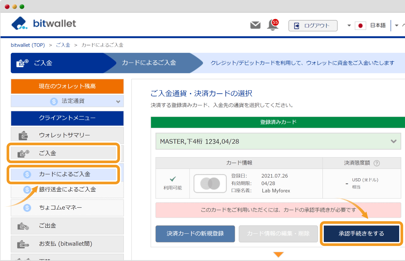This screenshot has height=261, width=405.
Task: Click account name Lab Myforex
Action: pos(276,191)
